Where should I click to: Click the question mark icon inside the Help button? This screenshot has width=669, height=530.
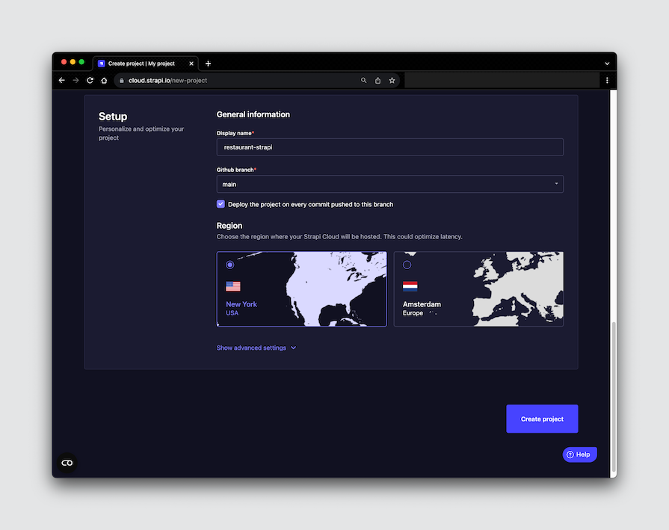coord(572,454)
